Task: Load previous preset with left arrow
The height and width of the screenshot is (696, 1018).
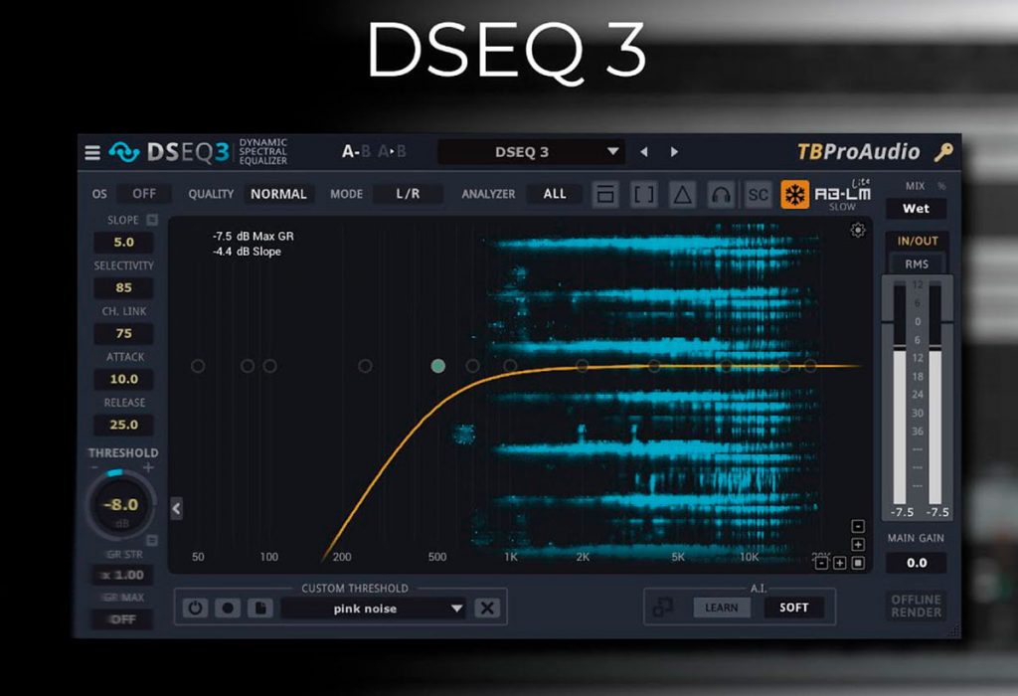Action: tap(643, 152)
